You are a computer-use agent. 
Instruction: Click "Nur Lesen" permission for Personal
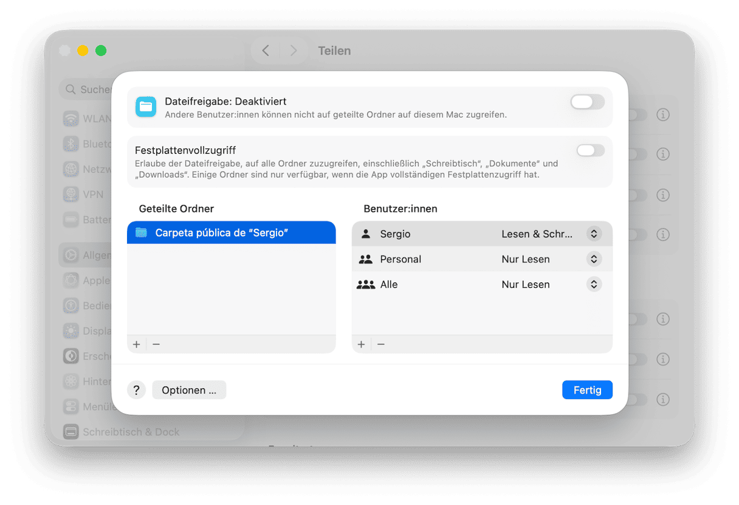[526, 259]
